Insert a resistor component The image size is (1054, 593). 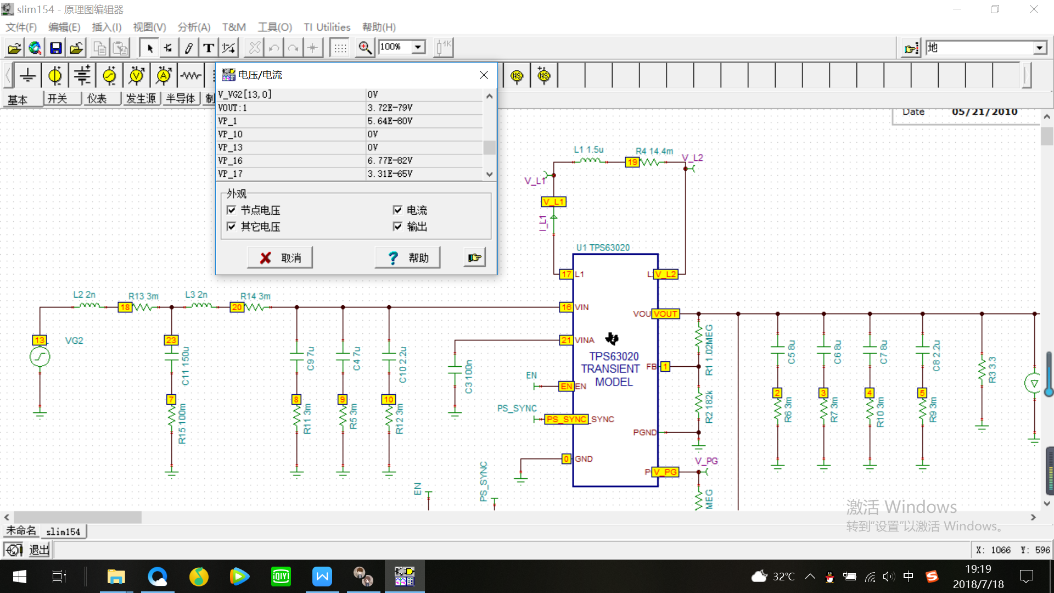190,75
